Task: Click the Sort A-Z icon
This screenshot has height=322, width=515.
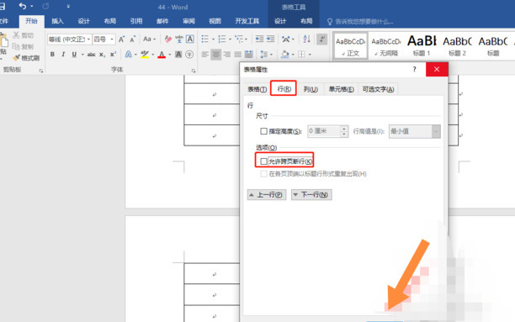Action: coord(307,40)
